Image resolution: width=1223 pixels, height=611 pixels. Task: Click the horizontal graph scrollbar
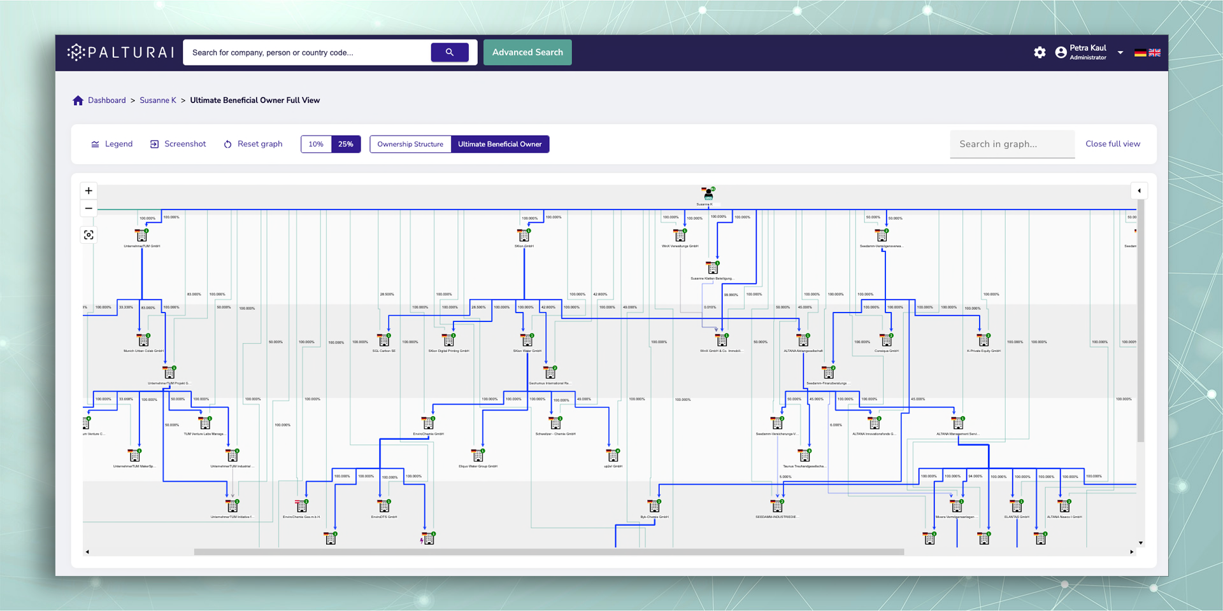pyautogui.click(x=548, y=552)
